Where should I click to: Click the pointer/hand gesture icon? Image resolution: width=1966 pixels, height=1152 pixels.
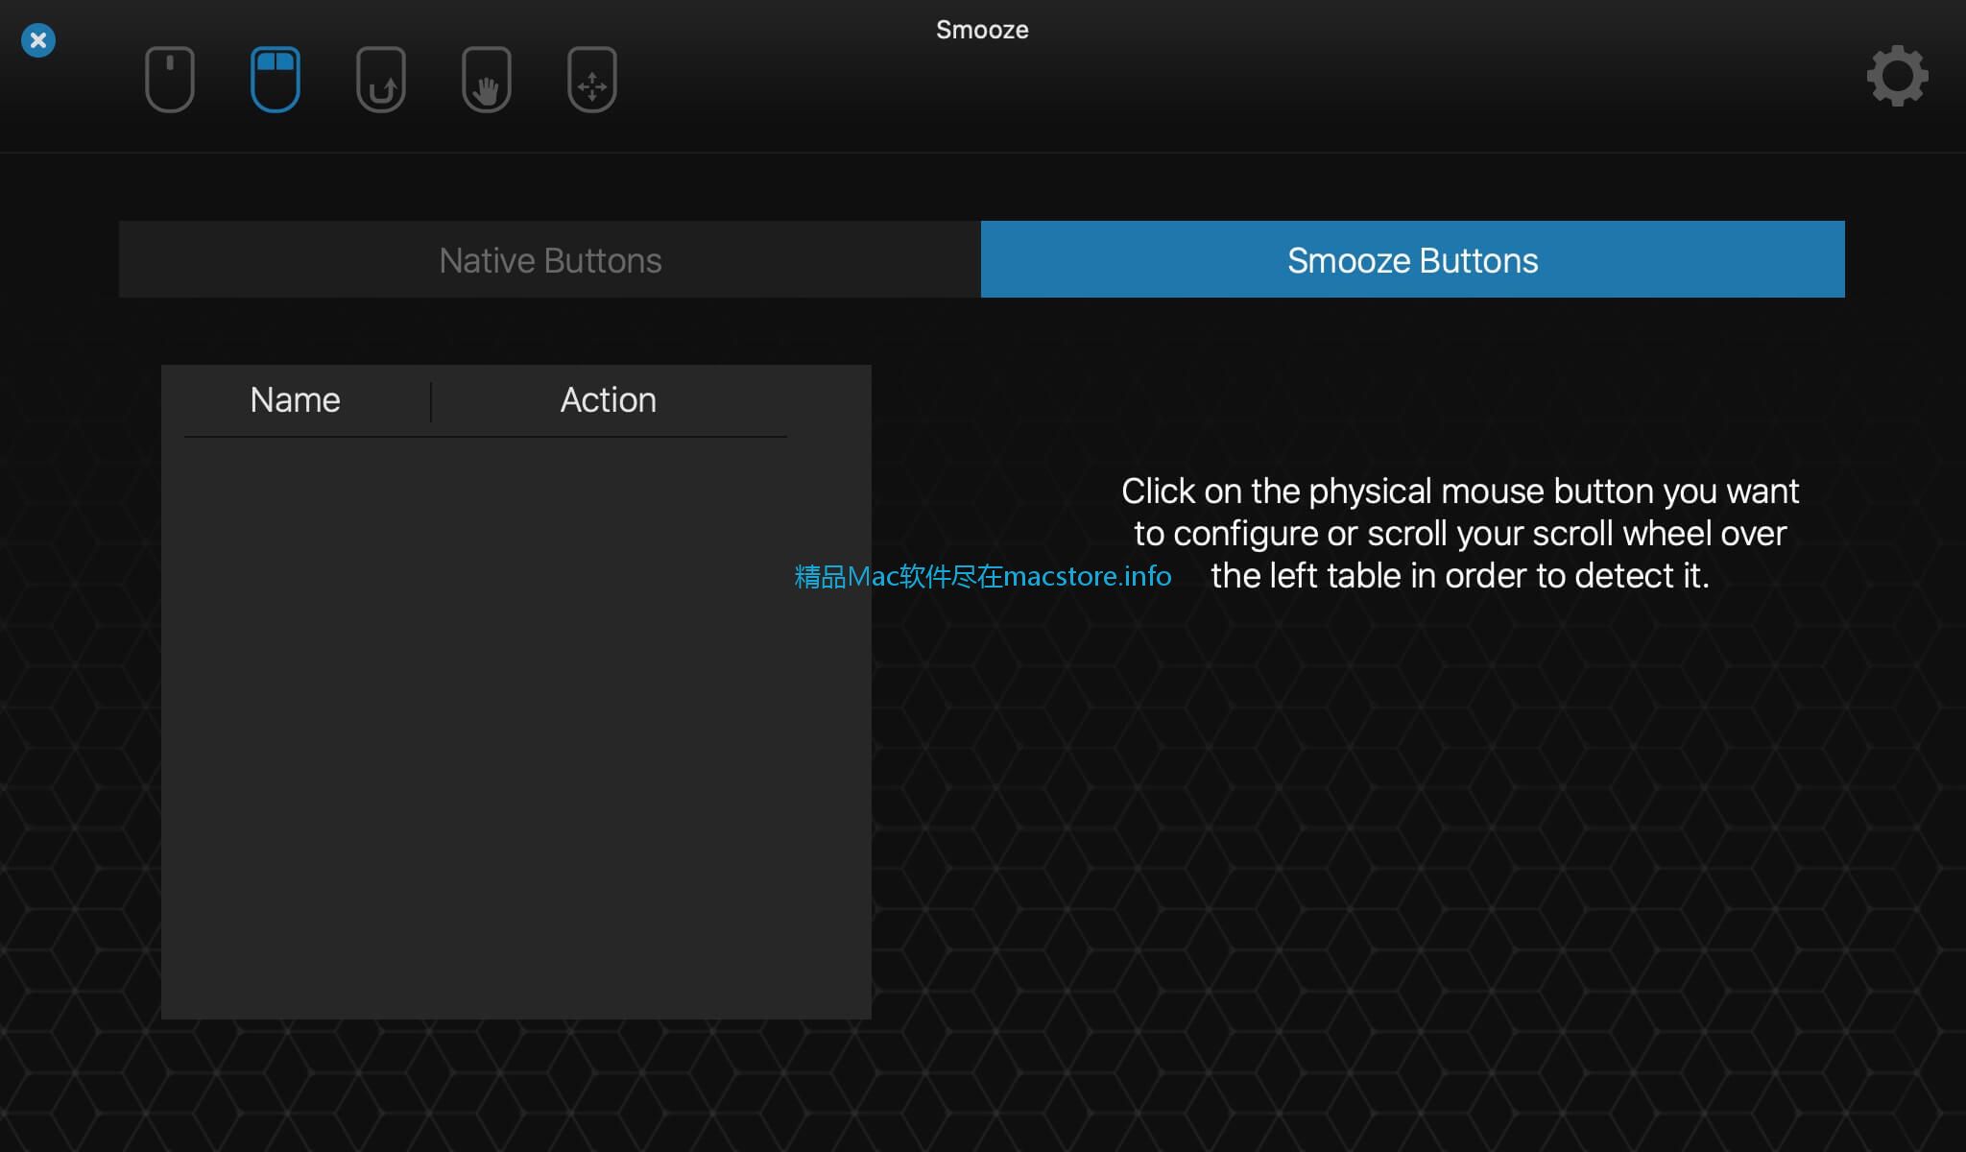[x=486, y=78]
